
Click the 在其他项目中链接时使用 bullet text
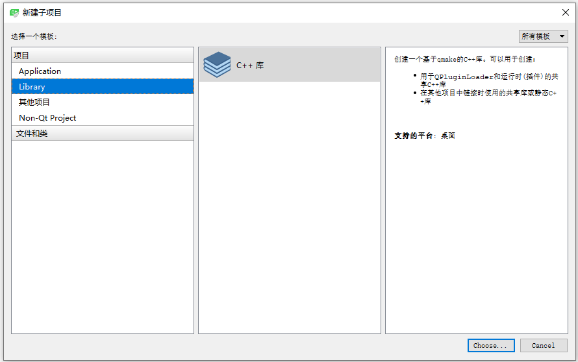[488, 97]
